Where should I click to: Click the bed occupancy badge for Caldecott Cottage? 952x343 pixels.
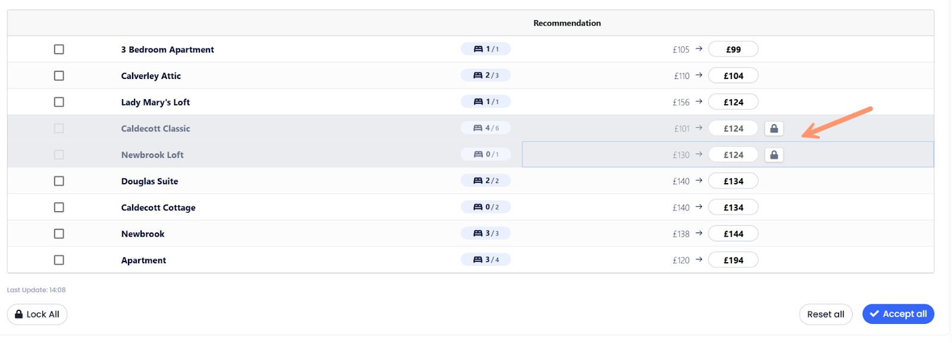pyautogui.click(x=486, y=207)
